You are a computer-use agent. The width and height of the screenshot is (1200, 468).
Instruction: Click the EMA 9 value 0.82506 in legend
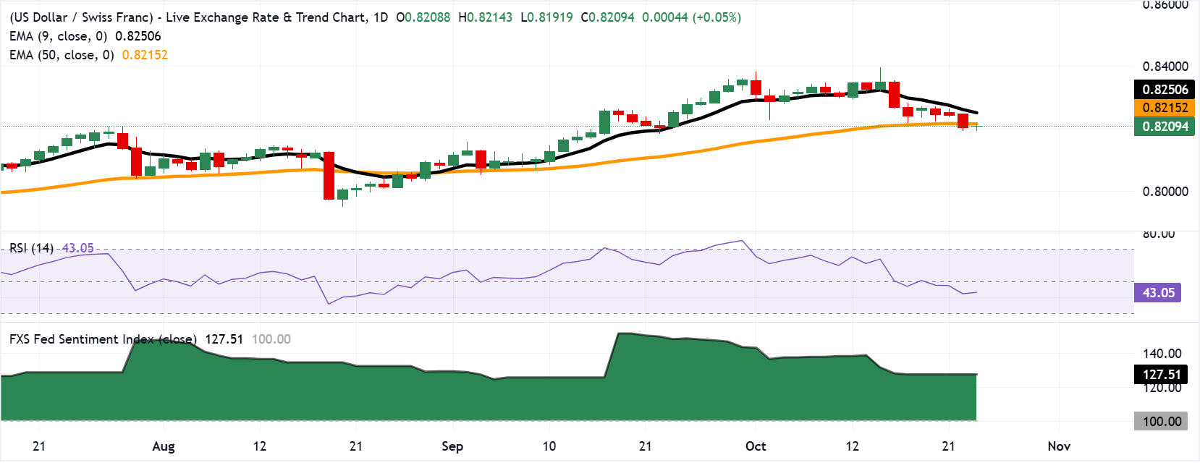(138, 36)
